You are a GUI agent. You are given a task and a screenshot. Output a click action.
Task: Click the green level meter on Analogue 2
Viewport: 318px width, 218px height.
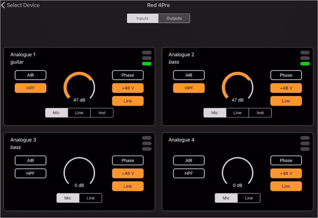pos(305,64)
